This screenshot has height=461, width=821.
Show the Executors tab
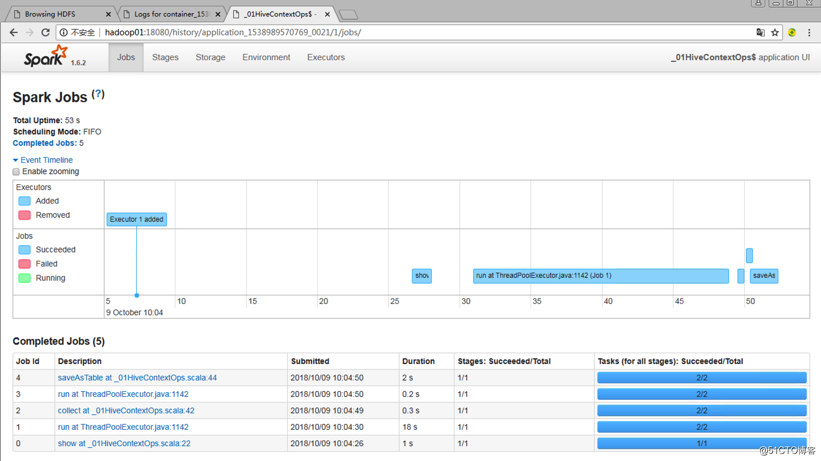(x=326, y=57)
